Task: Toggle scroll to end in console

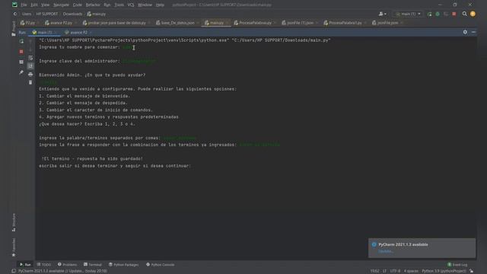Action: point(30,66)
